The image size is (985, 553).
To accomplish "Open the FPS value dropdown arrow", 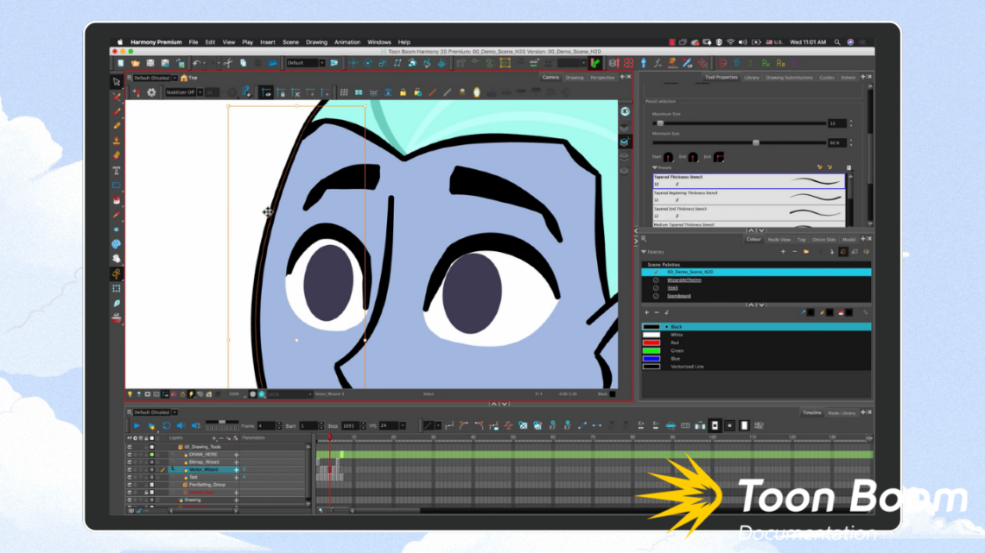I will coord(403,426).
